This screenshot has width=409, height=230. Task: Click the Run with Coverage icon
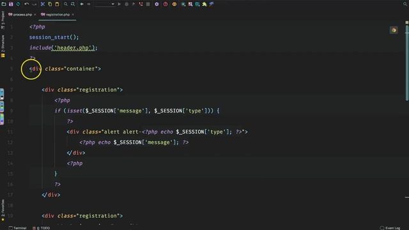click(134, 4)
